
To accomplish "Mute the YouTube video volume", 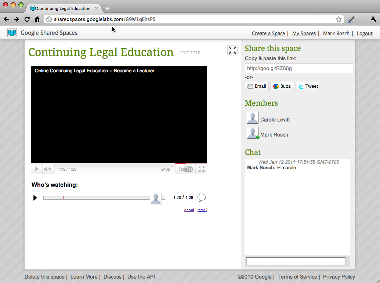I will coord(48,169).
